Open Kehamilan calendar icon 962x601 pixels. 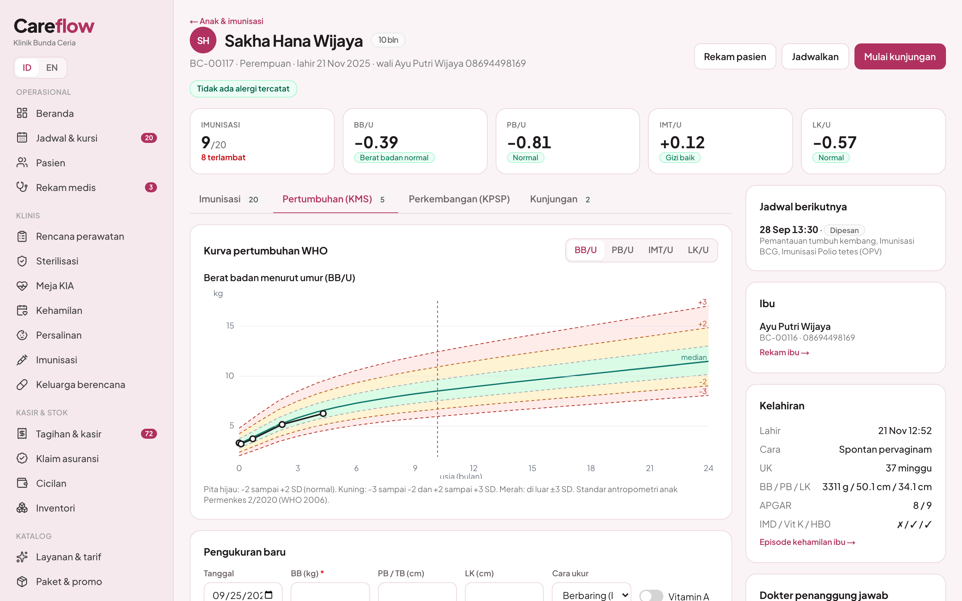[x=22, y=311]
